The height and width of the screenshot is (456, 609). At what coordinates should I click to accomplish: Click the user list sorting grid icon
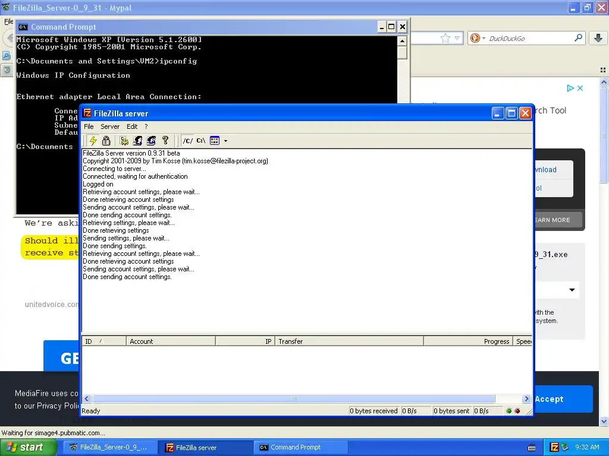coord(215,140)
